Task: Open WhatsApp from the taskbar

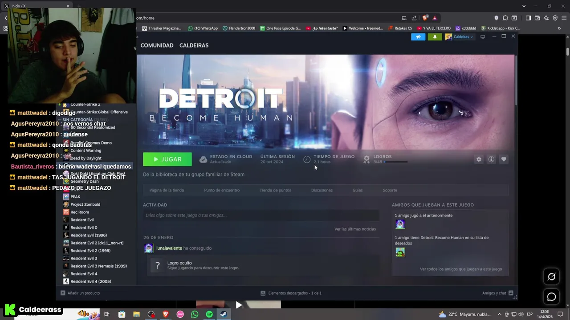Action: pyautogui.click(x=195, y=314)
